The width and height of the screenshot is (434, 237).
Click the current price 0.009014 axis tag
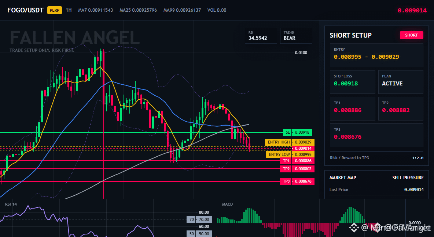coord(303,148)
